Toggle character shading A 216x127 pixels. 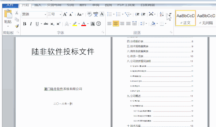pyautogui.click(x=93, y=24)
